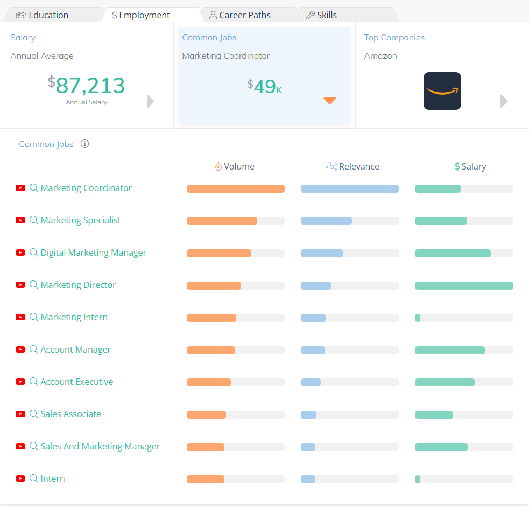Click search magnifier beside Marketing Specialist
Image resolution: width=529 pixels, height=506 pixels.
34,220
